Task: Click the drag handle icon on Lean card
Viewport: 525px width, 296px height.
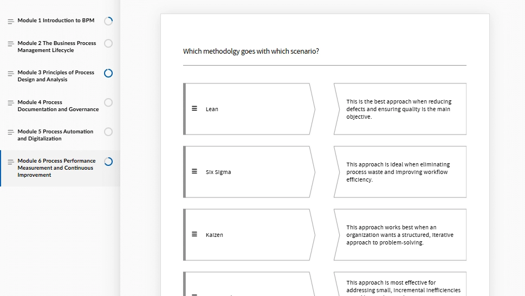Action: (x=194, y=108)
